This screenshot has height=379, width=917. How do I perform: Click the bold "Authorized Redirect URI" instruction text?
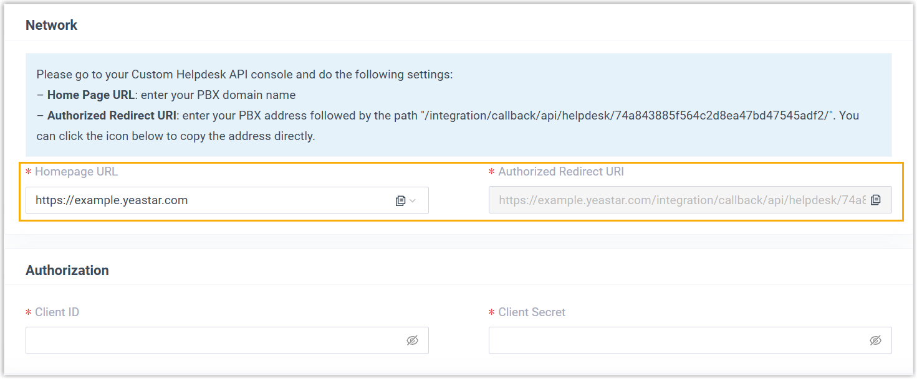pyautogui.click(x=112, y=116)
